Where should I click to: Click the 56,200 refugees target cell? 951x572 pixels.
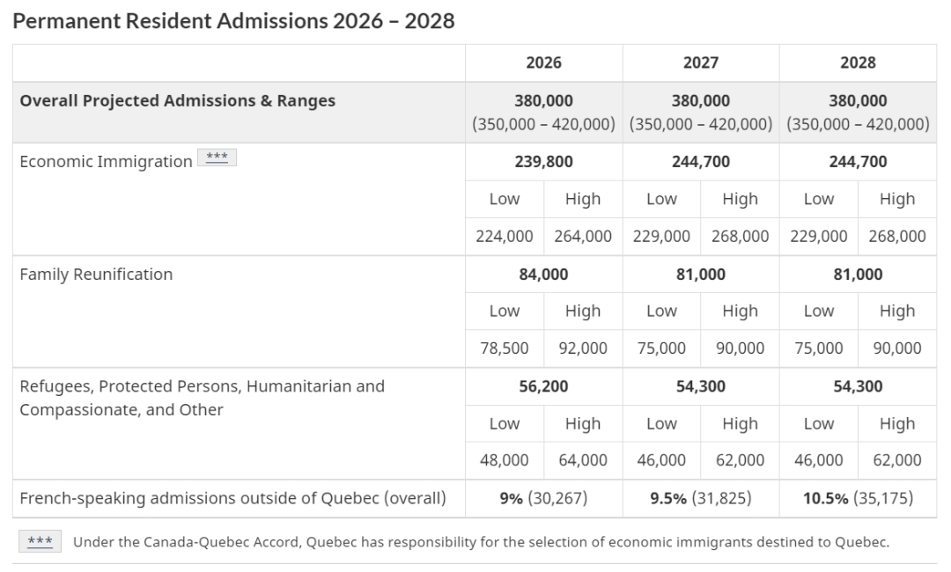click(x=543, y=386)
